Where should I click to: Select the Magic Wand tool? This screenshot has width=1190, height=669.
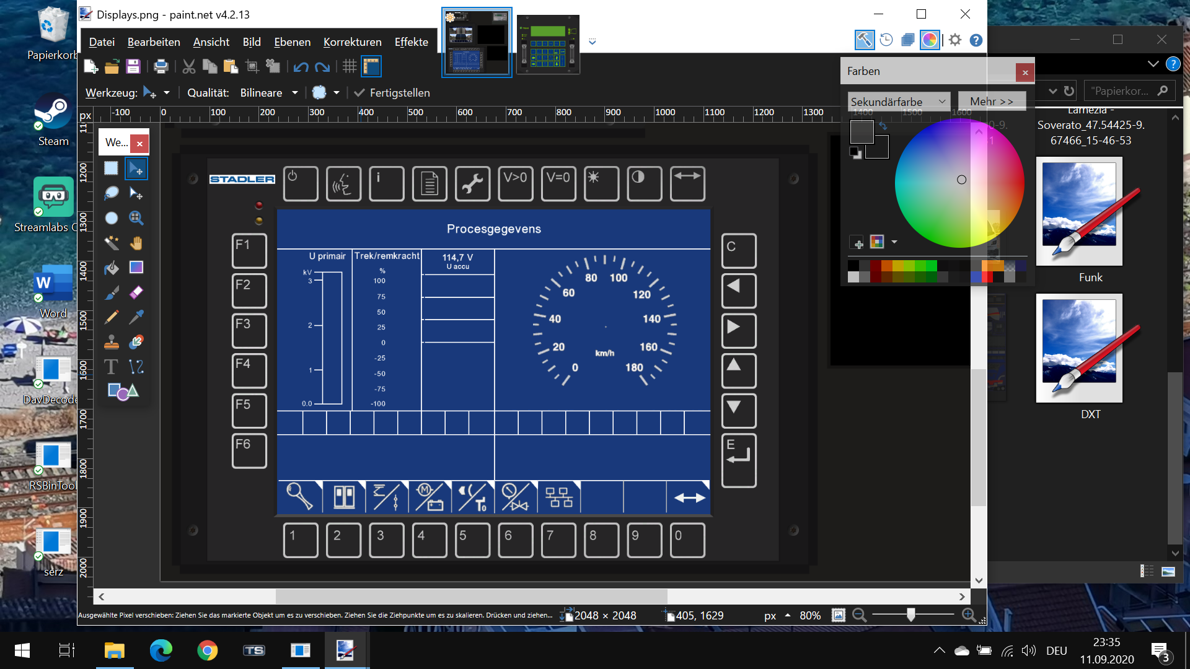click(x=112, y=242)
